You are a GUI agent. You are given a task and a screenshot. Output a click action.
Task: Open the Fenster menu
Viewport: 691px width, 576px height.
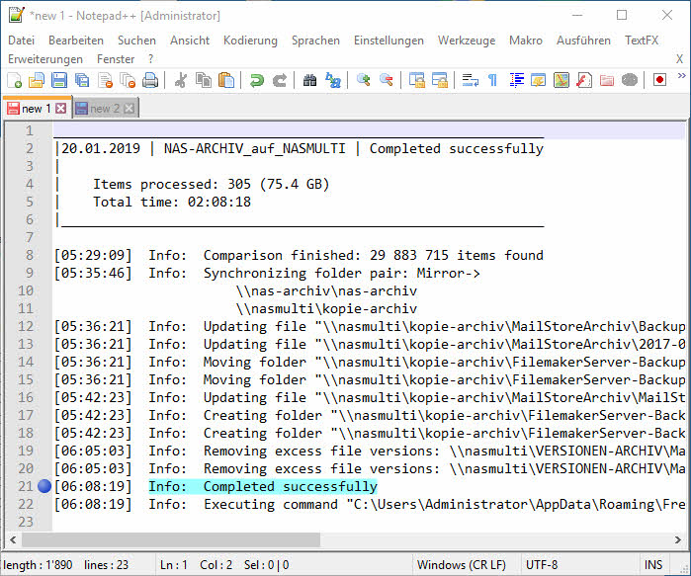[116, 59]
